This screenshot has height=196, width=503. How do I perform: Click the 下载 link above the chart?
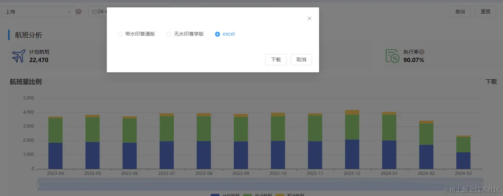pyautogui.click(x=491, y=82)
